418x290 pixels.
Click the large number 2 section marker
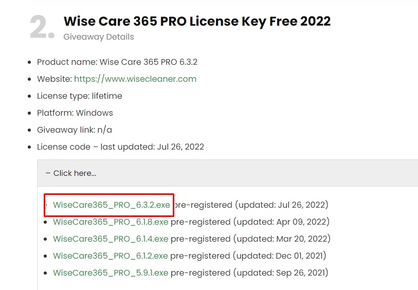[42, 27]
